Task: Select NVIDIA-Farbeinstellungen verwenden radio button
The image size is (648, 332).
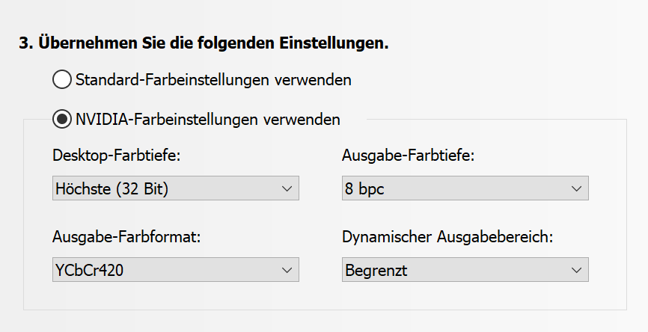Action: point(63,118)
